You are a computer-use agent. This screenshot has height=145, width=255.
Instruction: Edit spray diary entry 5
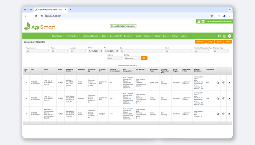click(x=223, y=114)
